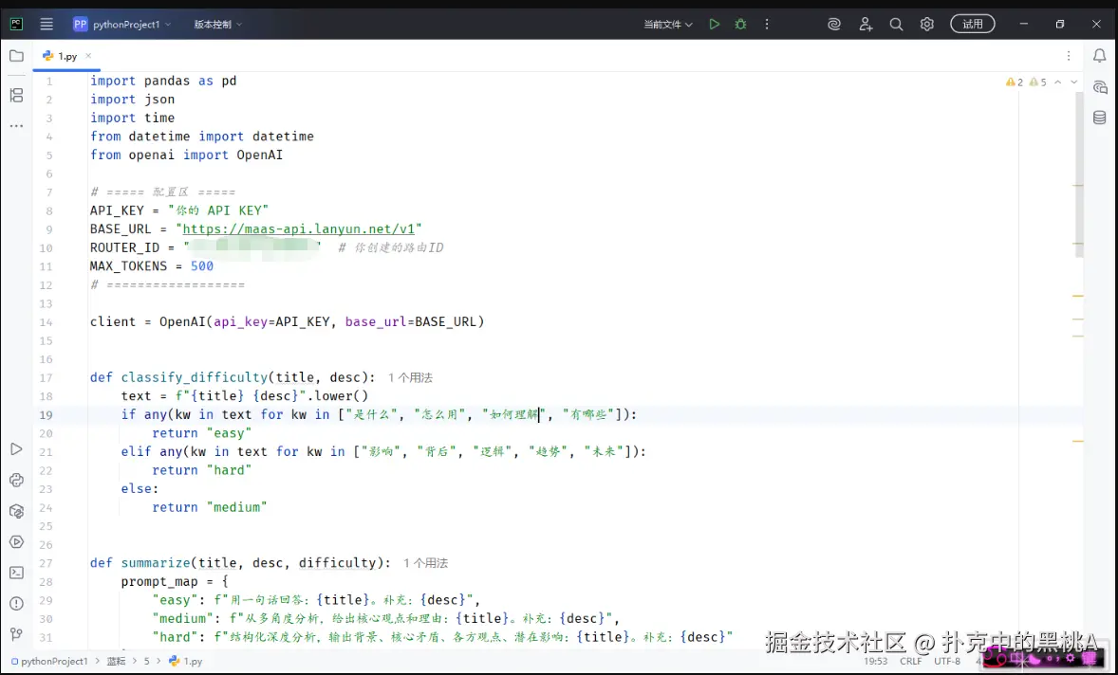
Task: Jump to previous highlighted problem arrow
Action: pyautogui.click(x=1058, y=82)
